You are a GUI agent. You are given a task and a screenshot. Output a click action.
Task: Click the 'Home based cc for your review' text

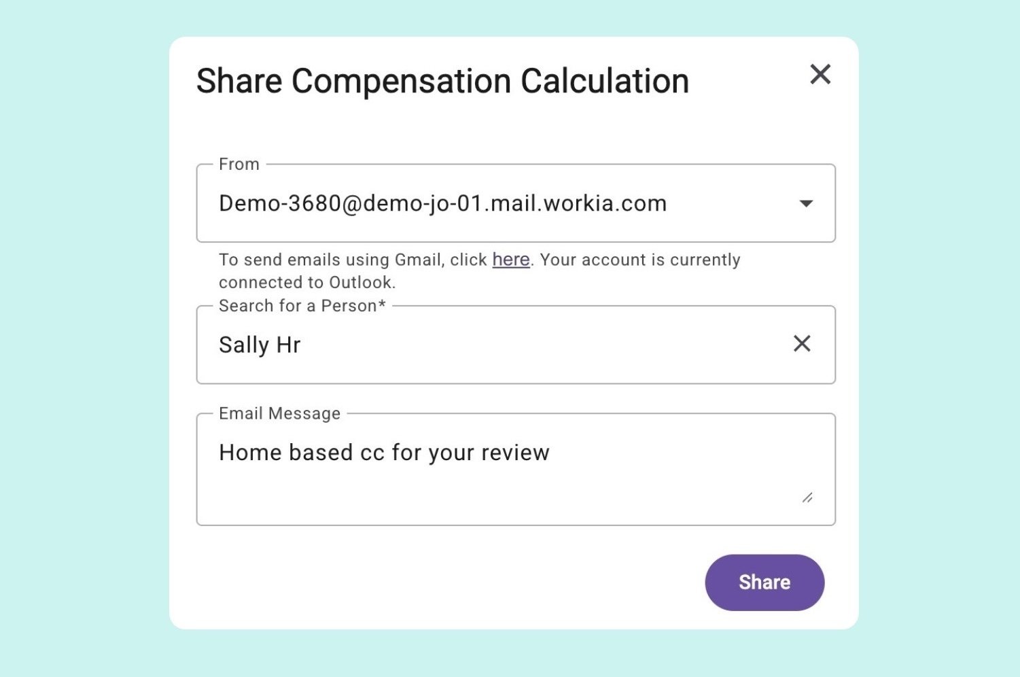(x=384, y=453)
